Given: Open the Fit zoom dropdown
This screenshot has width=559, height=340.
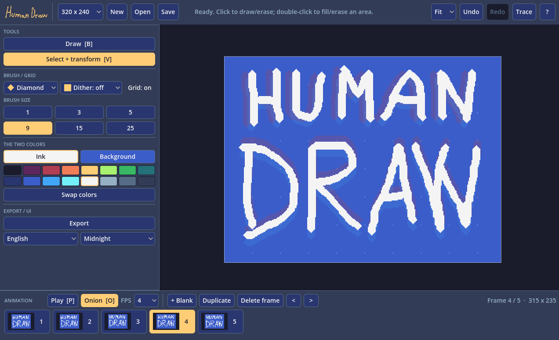Looking at the screenshot, I should pyautogui.click(x=443, y=12).
